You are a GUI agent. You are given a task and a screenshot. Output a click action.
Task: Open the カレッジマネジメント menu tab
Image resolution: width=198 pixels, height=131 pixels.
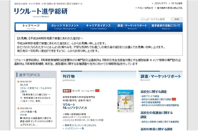pyautogui.click(x=65, y=27)
